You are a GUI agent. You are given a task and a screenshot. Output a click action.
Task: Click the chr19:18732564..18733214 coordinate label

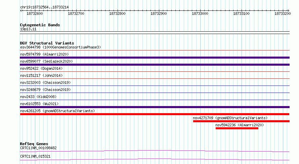(x=44, y=7)
